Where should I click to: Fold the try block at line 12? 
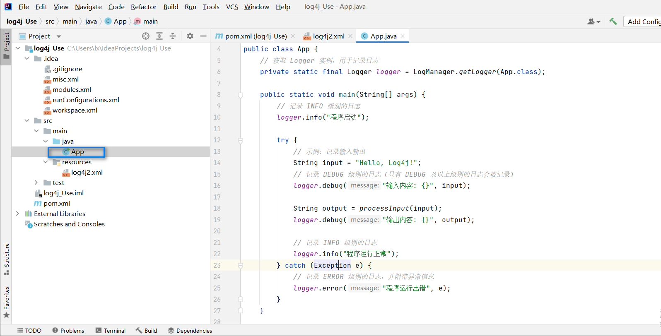[x=241, y=141]
